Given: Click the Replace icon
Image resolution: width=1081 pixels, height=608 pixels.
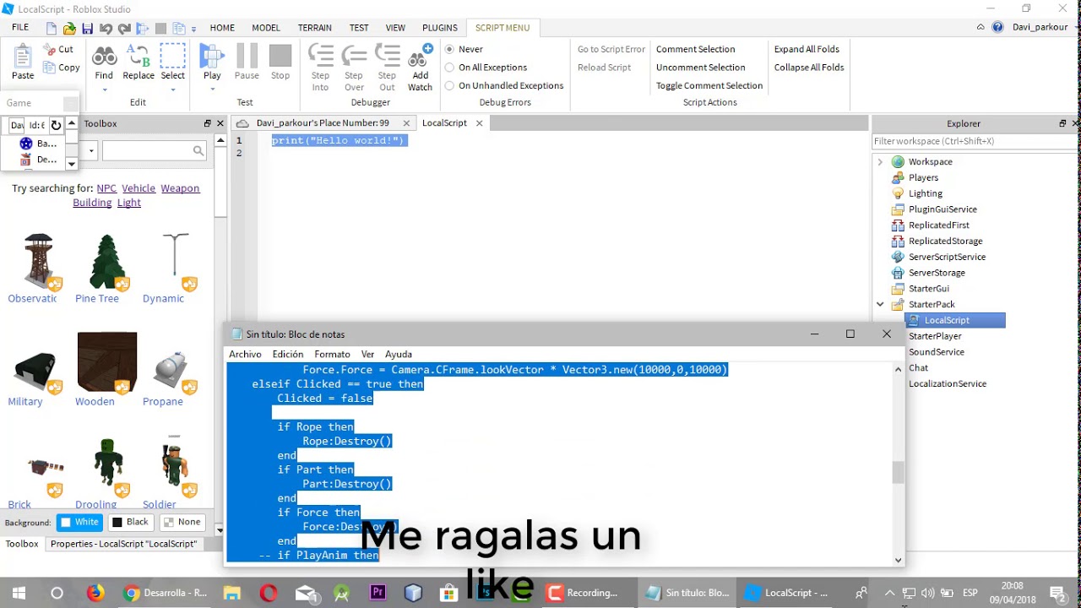Looking at the screenshot, I should coord(139,57).
